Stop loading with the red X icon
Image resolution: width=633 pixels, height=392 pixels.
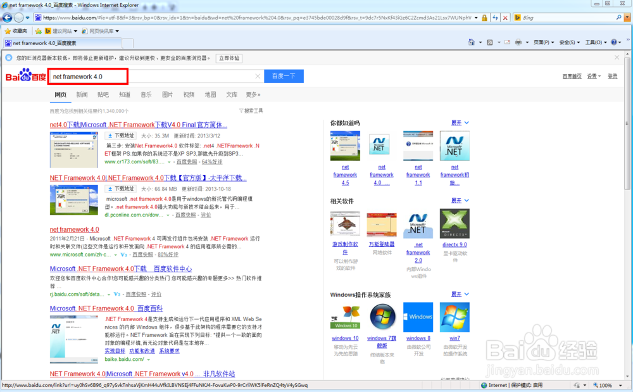(505, 18)
